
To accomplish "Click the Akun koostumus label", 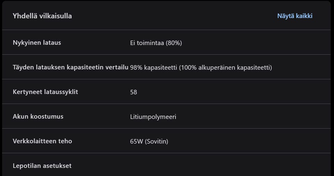I will pyautogui.click(x=38, y=117).
